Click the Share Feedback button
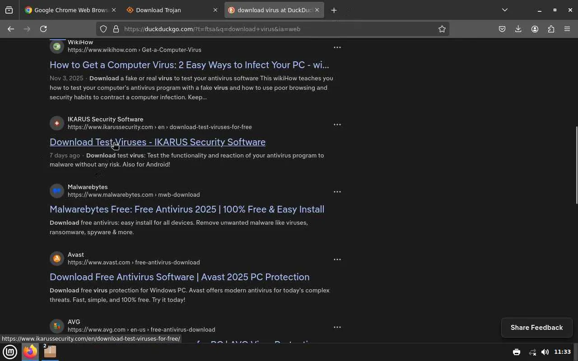This screenshot has width=578, height=361. coord(537,328)
